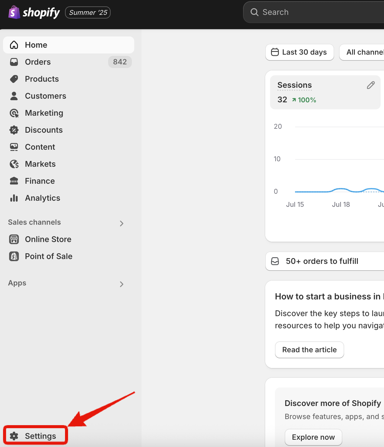Expand the Apps section chevron

(x=122, y=284)
